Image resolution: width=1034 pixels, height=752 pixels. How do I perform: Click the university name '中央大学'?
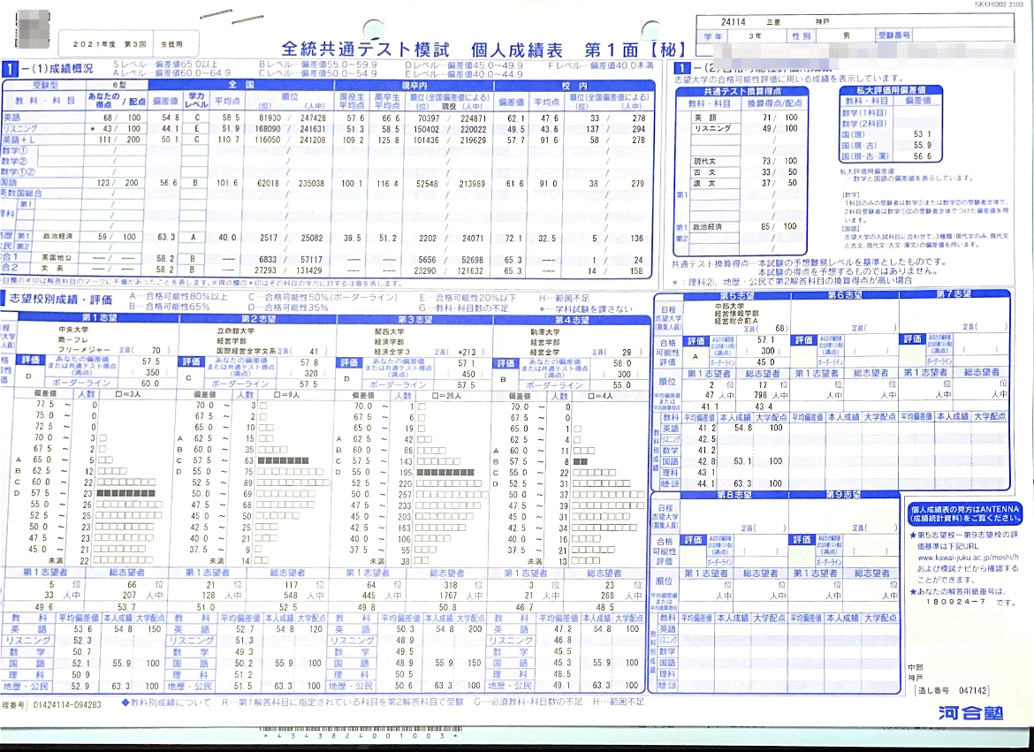click(73, 329)
